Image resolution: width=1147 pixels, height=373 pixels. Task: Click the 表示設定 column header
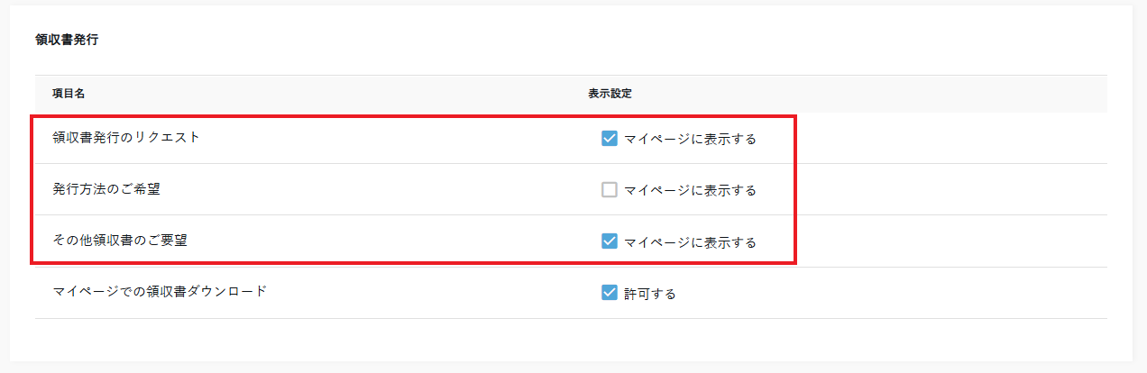[x=610, y=94]
